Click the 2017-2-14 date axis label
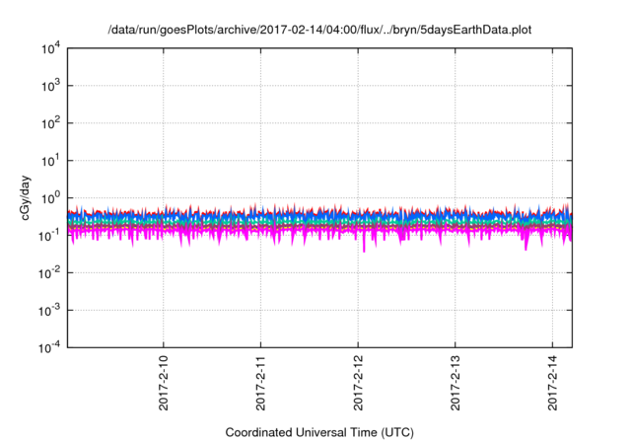The width and height of the screenshot is (631, 442). coord(552,383)
